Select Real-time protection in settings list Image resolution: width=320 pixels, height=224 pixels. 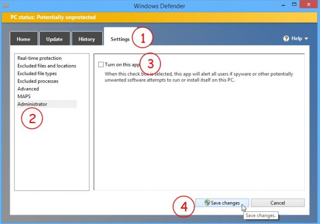click(x=39, y=58)
